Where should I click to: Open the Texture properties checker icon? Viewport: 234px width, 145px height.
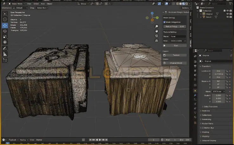point(195,123)
